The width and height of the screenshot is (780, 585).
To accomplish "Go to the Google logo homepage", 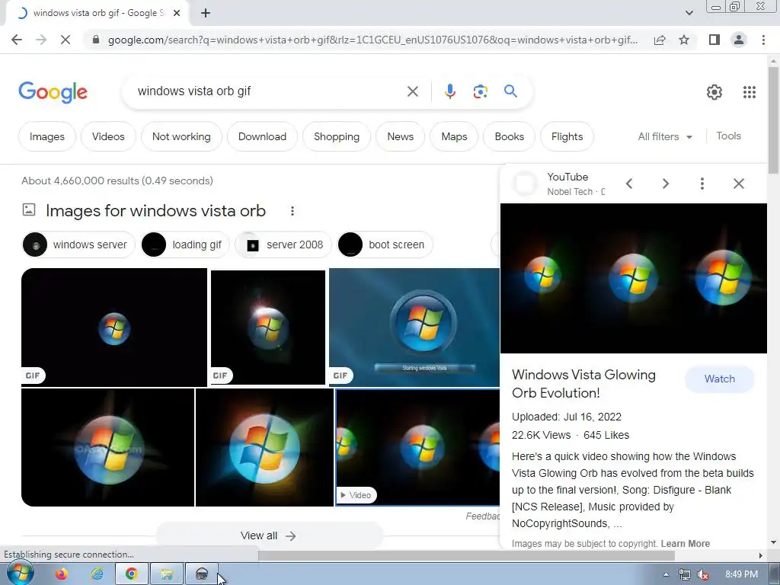I will (x=53, y=92).
